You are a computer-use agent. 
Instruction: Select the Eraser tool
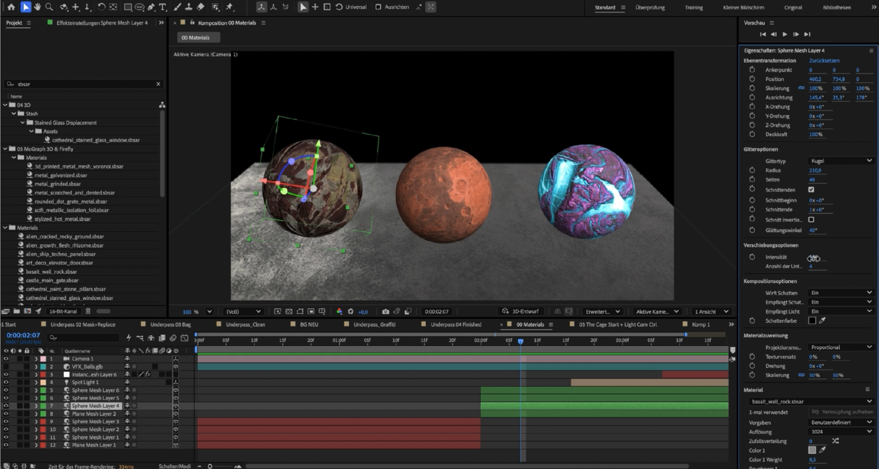(x=200, y=7)
